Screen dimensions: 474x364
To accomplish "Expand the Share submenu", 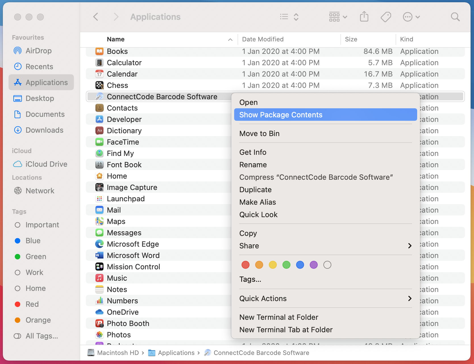I will [325, 246].
